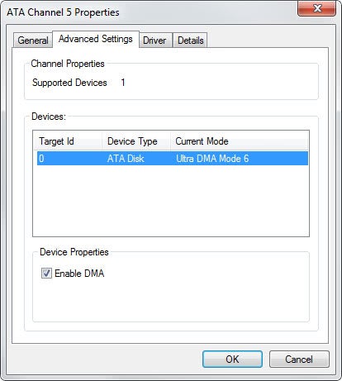Confirm changes with the OK button

point(232,360)
